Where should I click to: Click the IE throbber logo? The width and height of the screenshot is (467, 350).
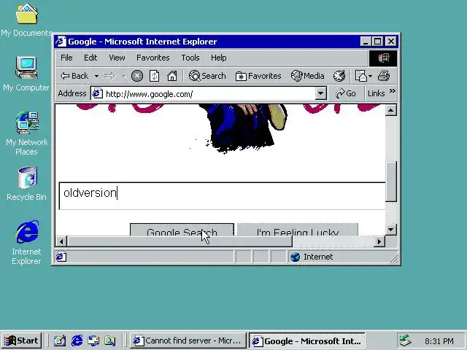[383, 58]
